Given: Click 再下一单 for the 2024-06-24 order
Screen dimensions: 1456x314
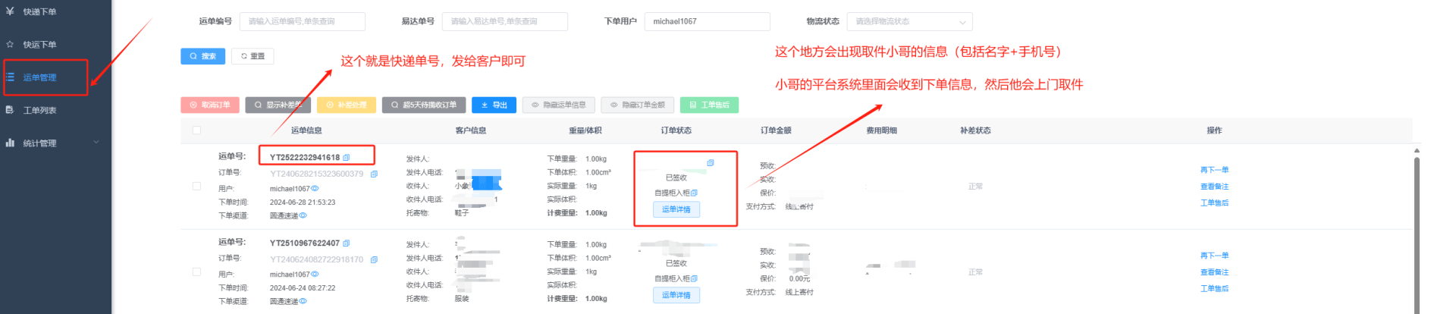Looking at the screenshot, I should pos(1214,256).
